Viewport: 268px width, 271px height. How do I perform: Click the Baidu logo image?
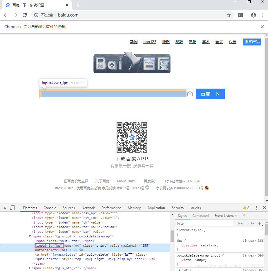[132, 63]
